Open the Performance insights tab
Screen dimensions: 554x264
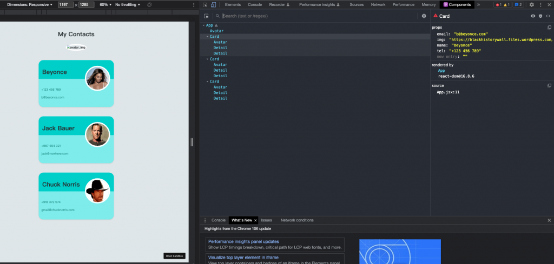click(319, 4)
